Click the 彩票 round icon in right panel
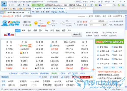The image size is (127, 91). point(98,59)
